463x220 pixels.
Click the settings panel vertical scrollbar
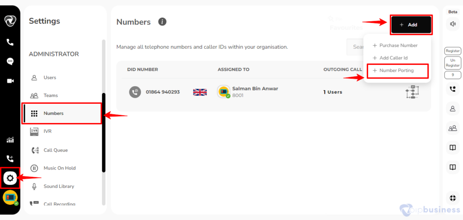104,133
